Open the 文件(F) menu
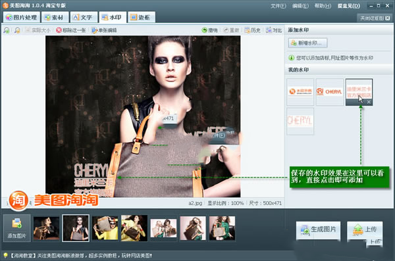Viewport: 395px width, 261px height. tap(278, 6)
